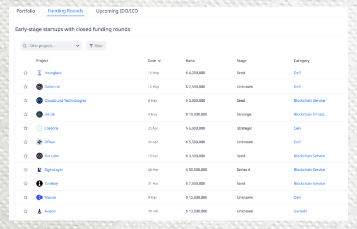Open the EigenLayer project link
Image resolution: width=357 pixels, height=229 pixels.
click(54, 170)
